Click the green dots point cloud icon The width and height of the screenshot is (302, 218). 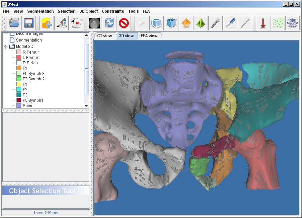click(x=278, y=23)
